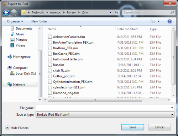The width and height of the screenshot is (178, 136).
Task: Click the max-pc breadcrumb segment
Action: pyautogui.click(x=56, y=12)
